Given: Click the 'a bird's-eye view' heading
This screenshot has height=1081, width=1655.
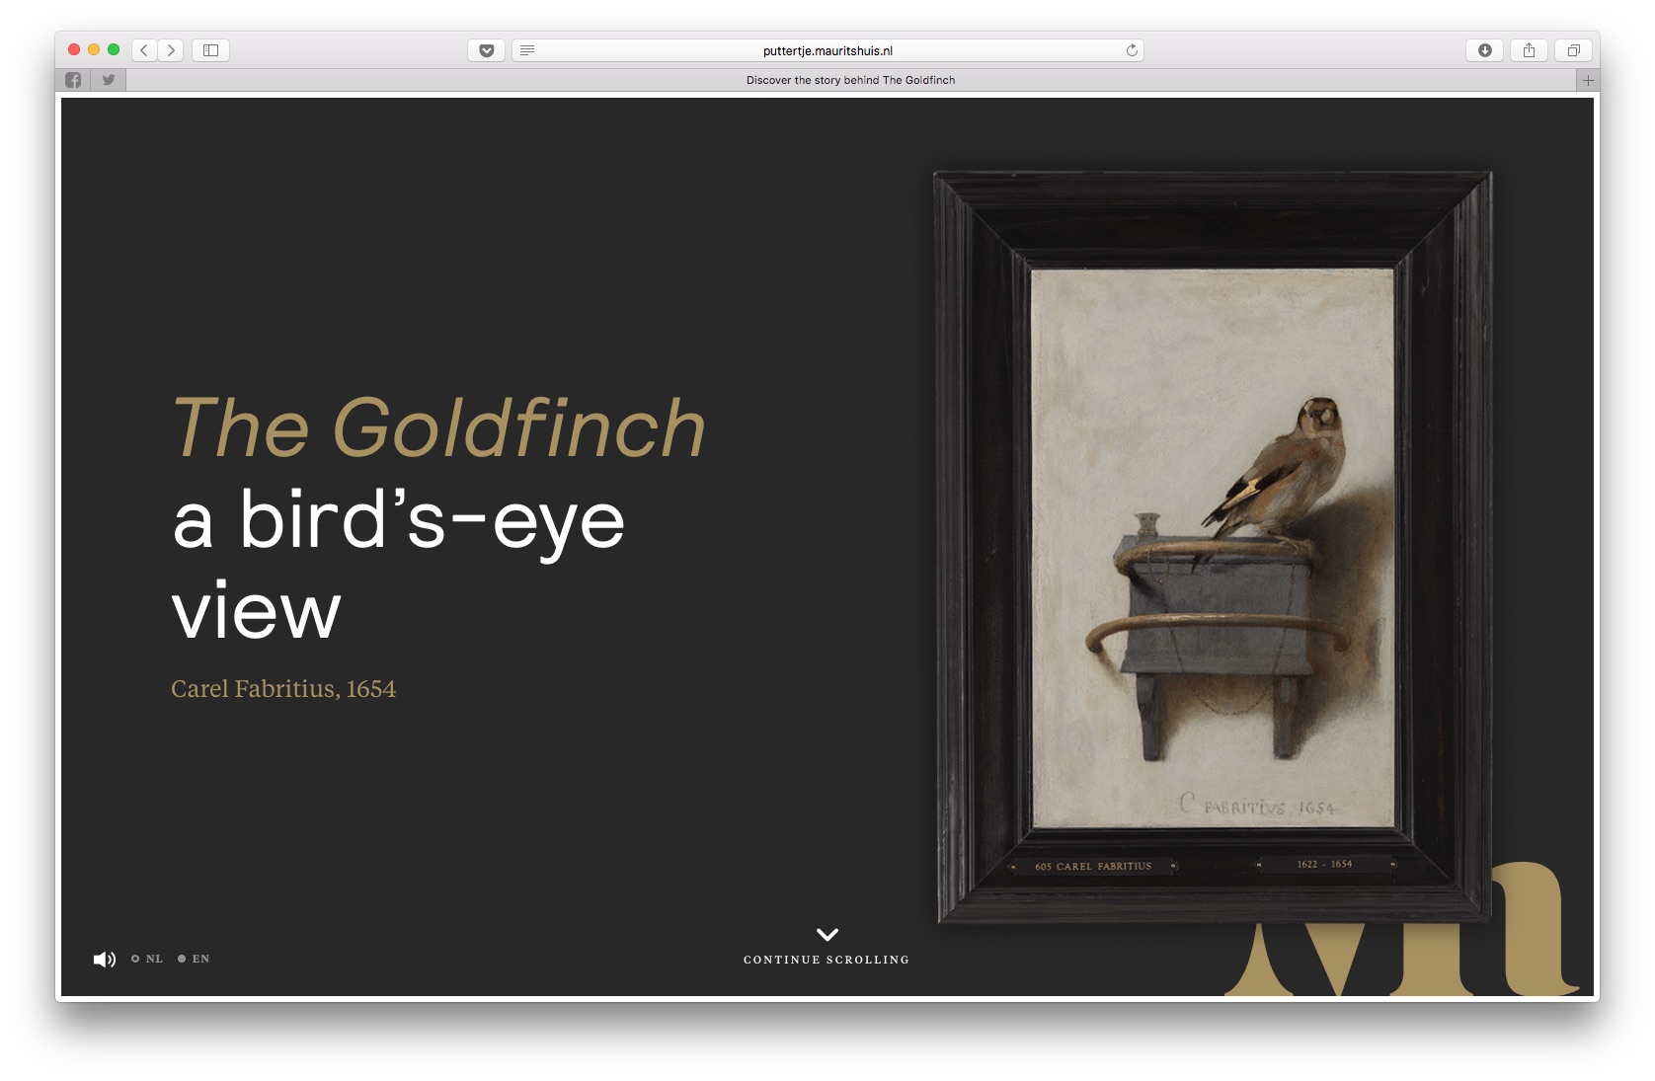Looking at the screenshot, I should (399, 565).
